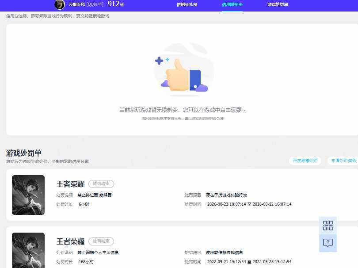Click the game thumbnail of the 168小时 penalty
The height and width of the screenshot is (268, 358).
tap(28, 250)
